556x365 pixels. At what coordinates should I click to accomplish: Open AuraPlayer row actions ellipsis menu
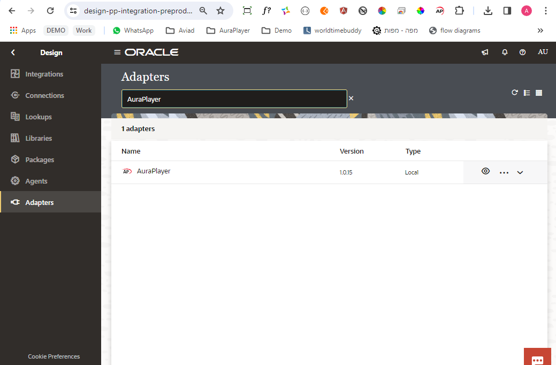[504, 173]
